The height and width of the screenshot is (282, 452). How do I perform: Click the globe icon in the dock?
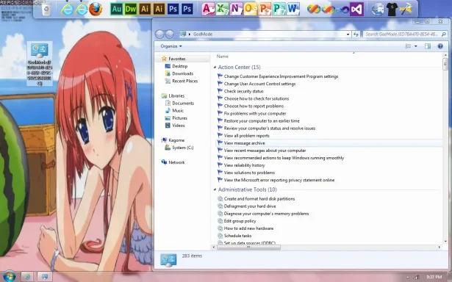point(378,10)
